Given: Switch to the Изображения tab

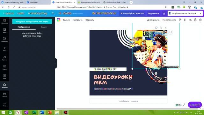Looking at the screenshot, I should pyautogui.click(x=24, y=27).
